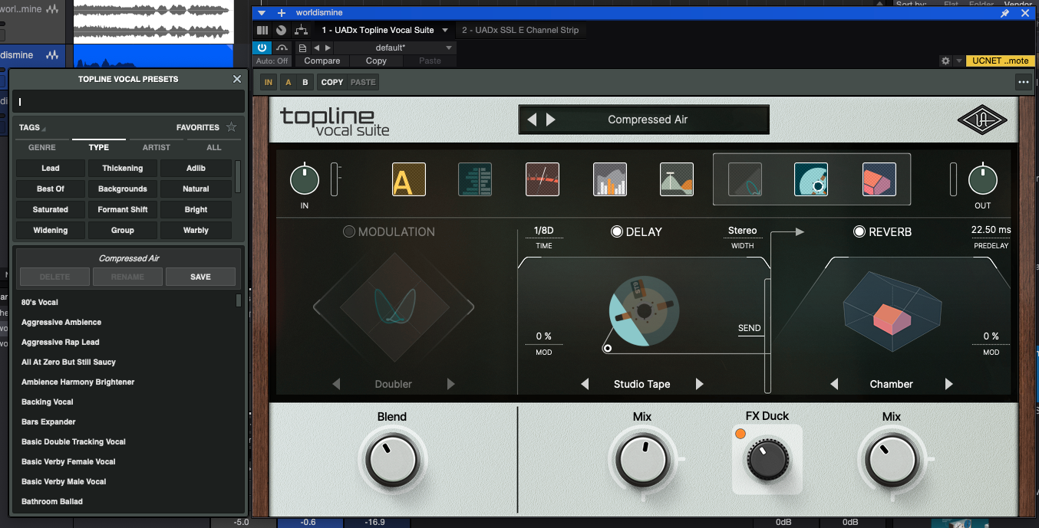The height and width of the screenshot is (528, 1039).
Task: Click the automation curve icon beside power
Action: coord(282,48)
